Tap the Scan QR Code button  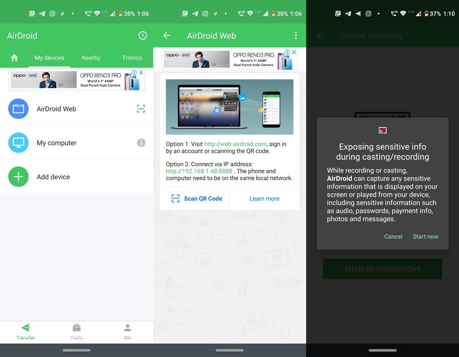click(197, 198)
